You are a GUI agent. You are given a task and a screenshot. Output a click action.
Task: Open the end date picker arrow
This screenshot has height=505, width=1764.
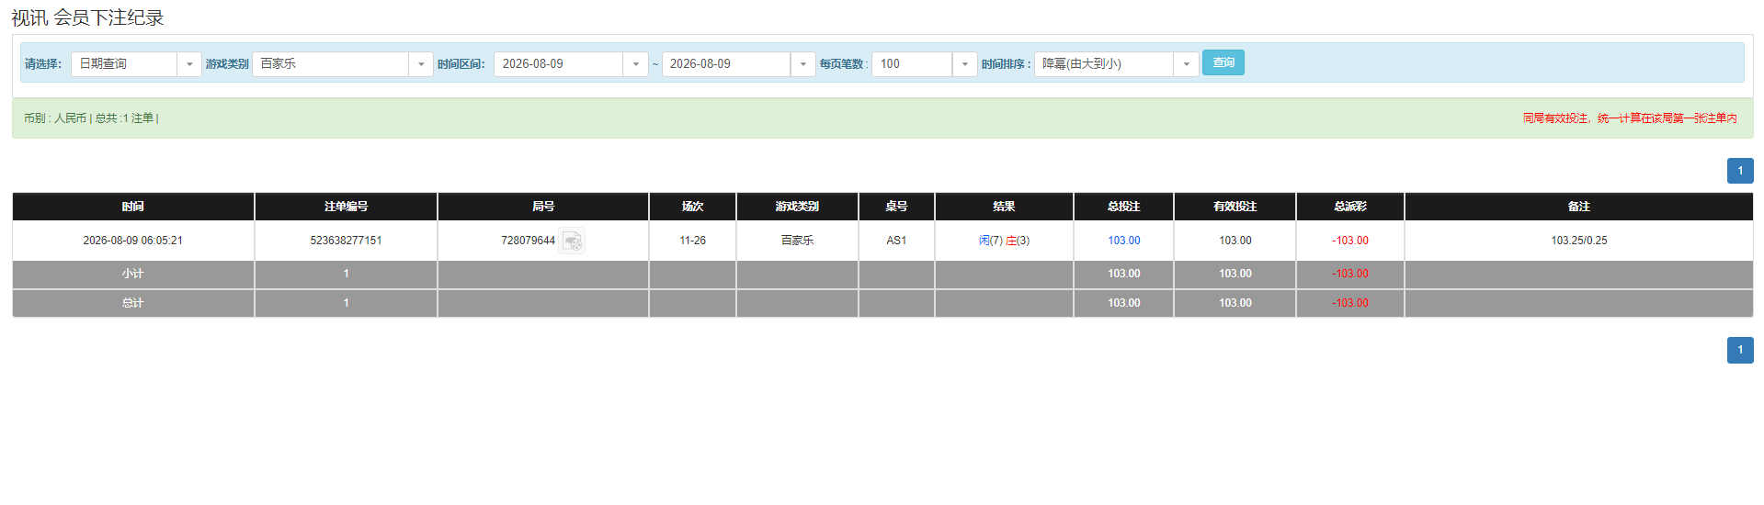click(x=803, y=64)
